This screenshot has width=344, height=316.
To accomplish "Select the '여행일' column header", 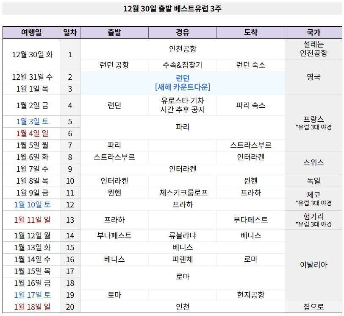I will click(x=31, y=33).
